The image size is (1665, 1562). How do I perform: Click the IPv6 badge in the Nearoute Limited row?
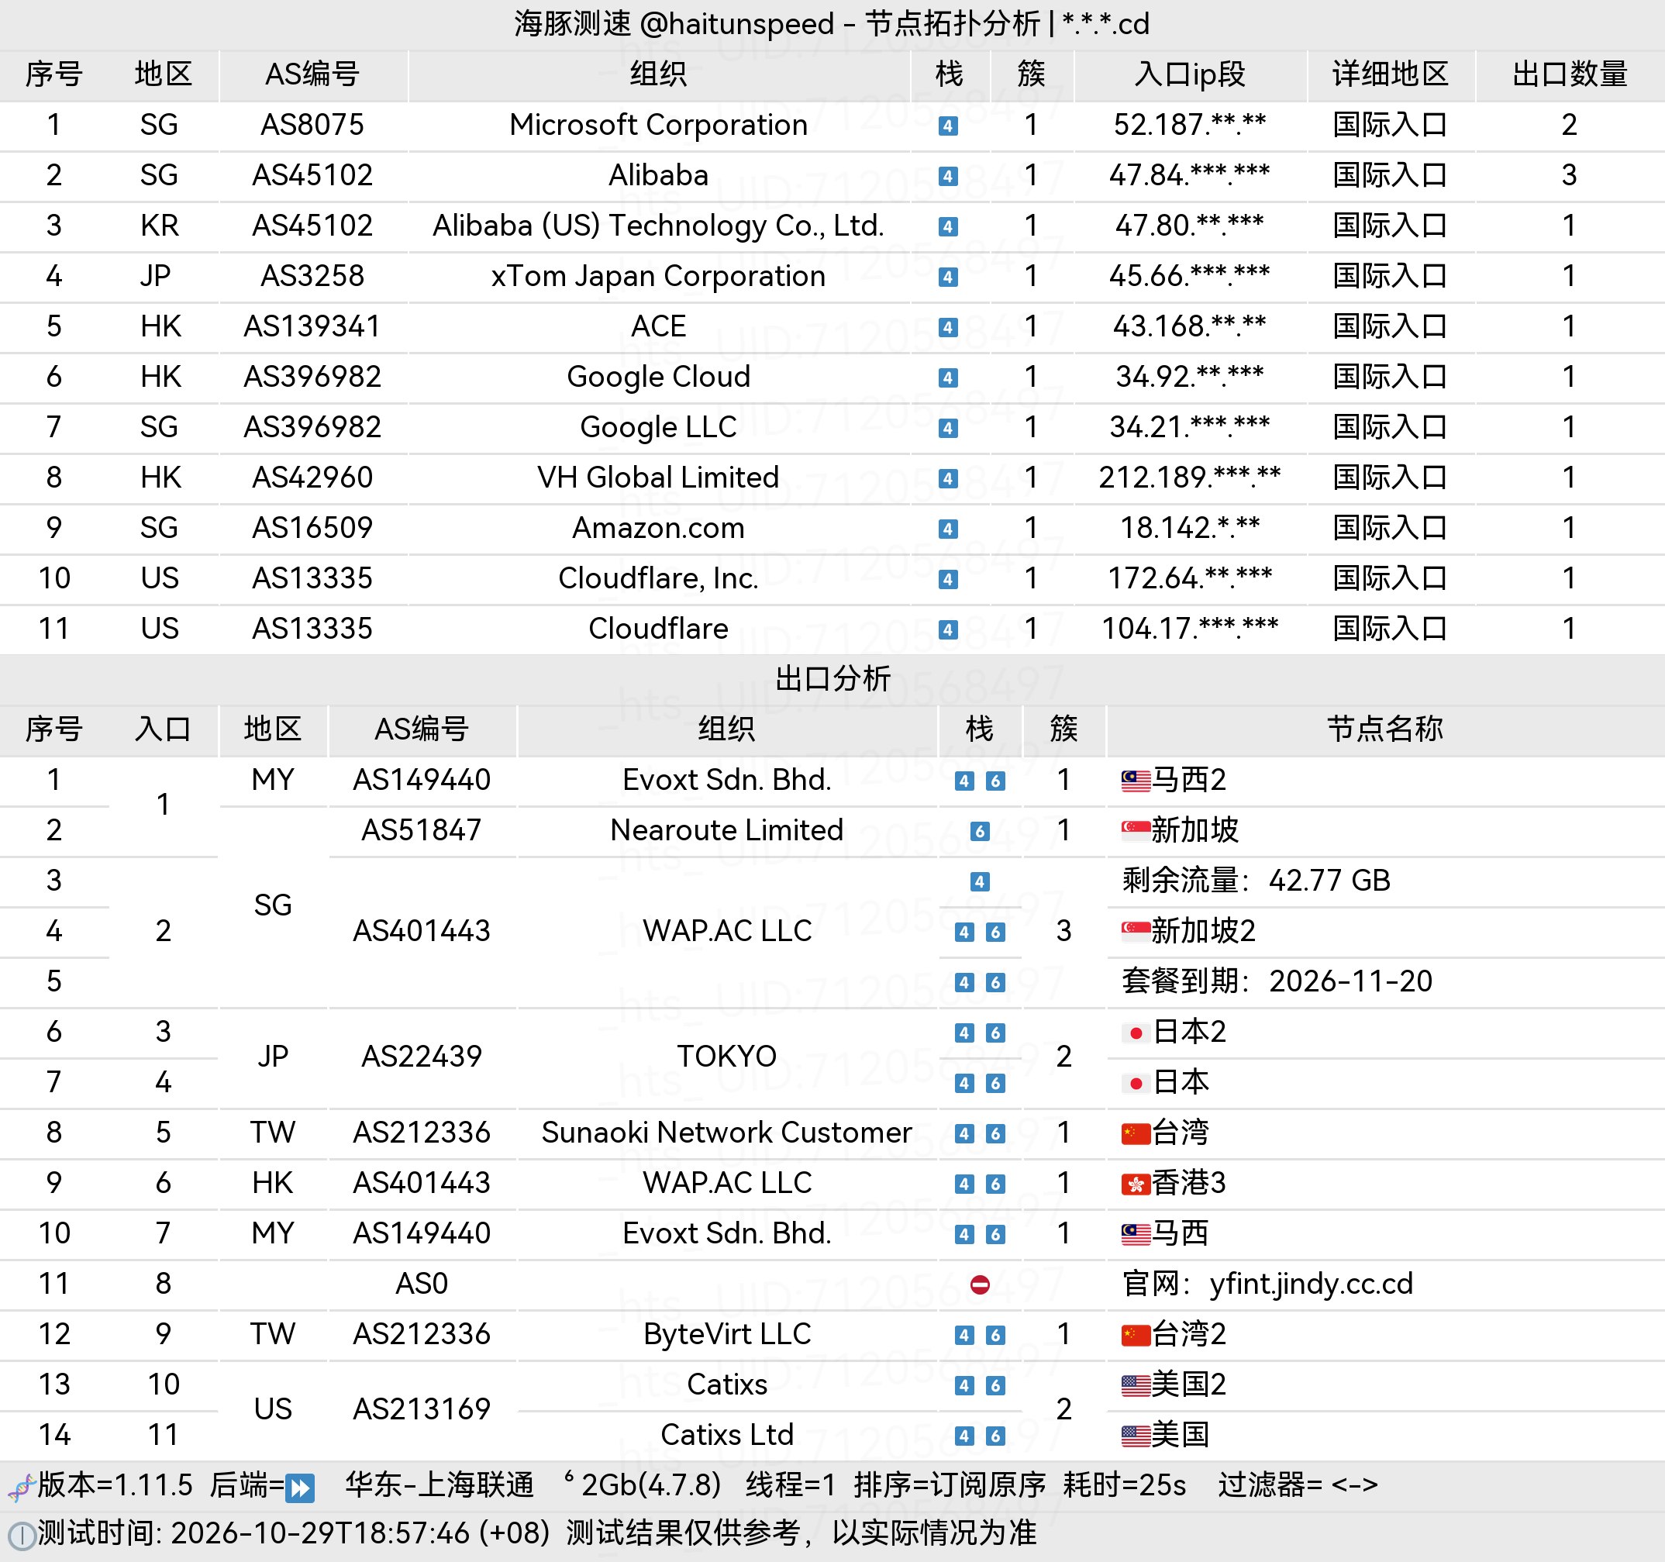click(x=979, y=832)
